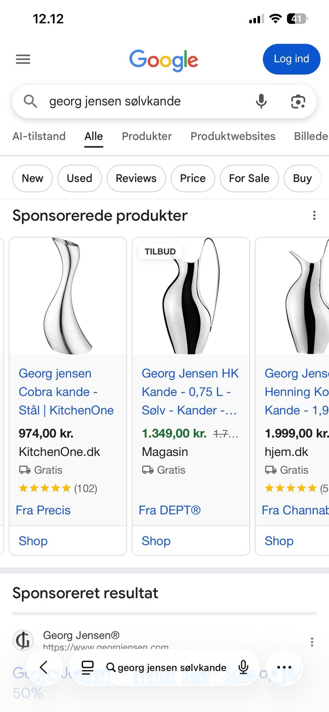The height and width of the screenshot is (712, 329).
Task: Apply the For Sale filter chip
Action: coord(249,178)
